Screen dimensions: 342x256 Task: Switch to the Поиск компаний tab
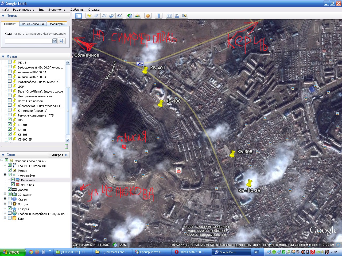33,24
